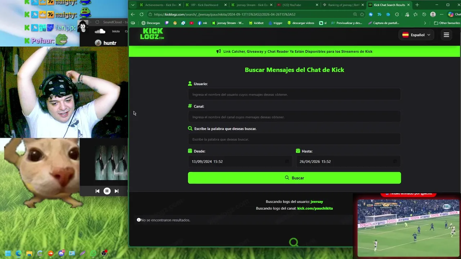Open OBS Studio from the taskbar
461x259 pixels.
coord(104,253)
